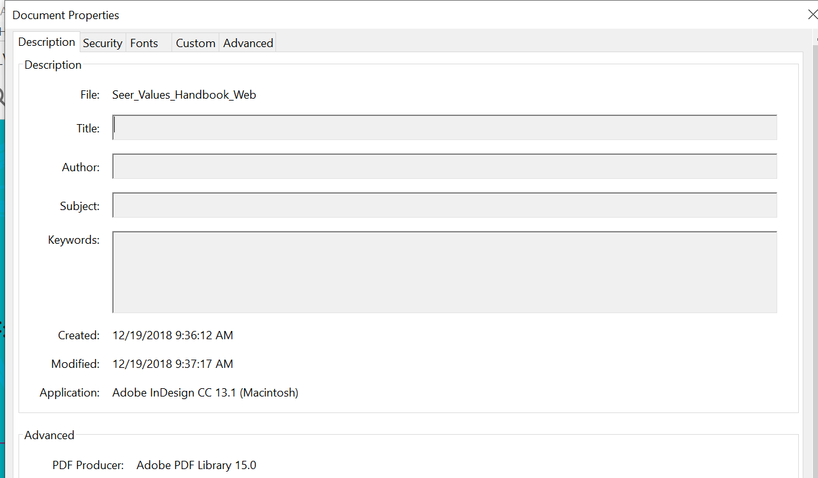The height and width of the screenshot is (478, 818).
Task: Click the Seer_Values_Handbook_Web file name
Action: pyautogui.click(x=184, y=95)
